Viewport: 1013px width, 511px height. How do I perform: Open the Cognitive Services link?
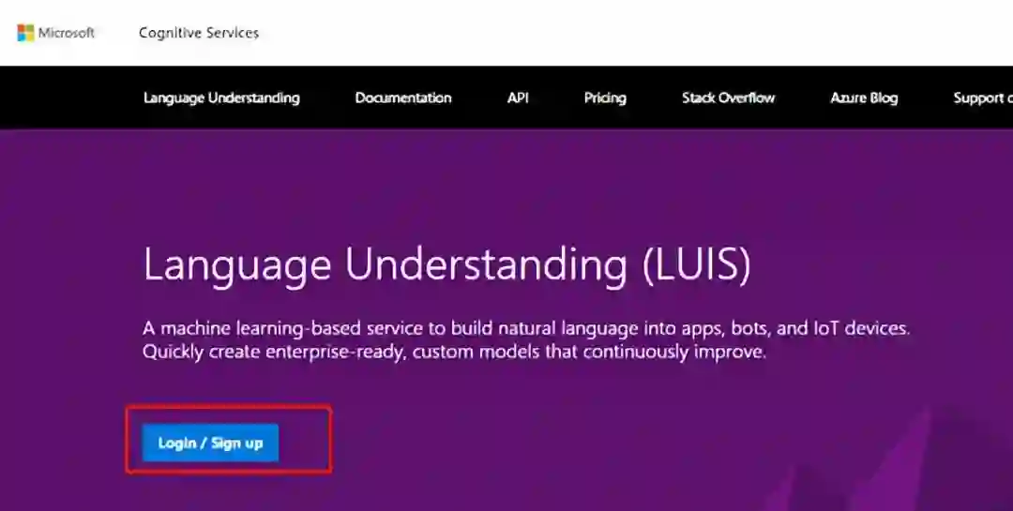(199, 33)
